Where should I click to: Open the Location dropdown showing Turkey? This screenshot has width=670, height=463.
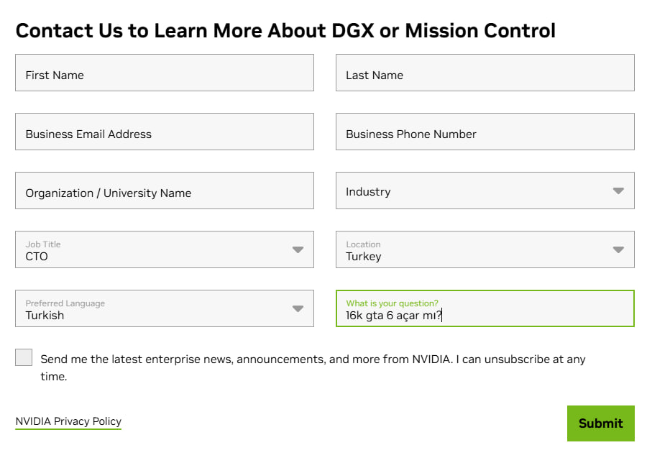click(485, 249)
